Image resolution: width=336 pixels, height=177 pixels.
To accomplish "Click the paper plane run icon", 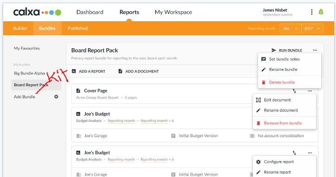I will coord(273,50).
